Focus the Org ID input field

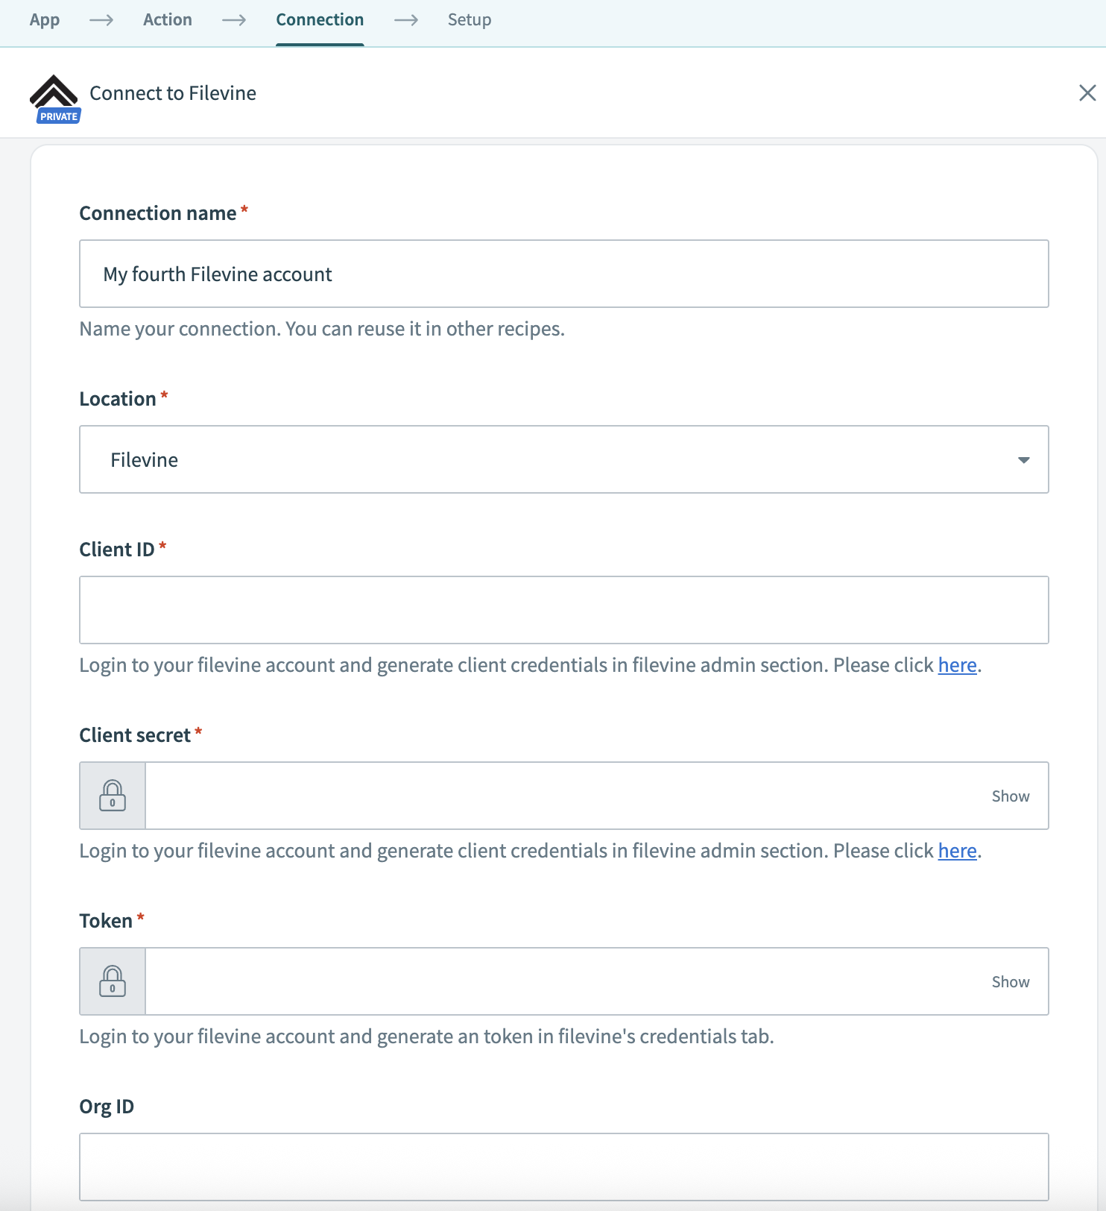(564, 1167)
